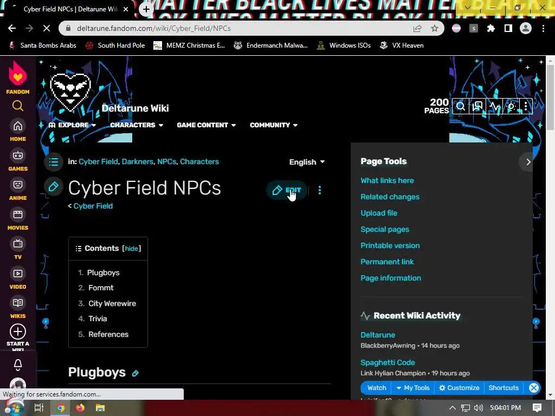Image resolution: width=555 pixels, height=416 pixels.
Task: Collapse the Page Tools right rail arrow
Action: [x=528, y=162]
